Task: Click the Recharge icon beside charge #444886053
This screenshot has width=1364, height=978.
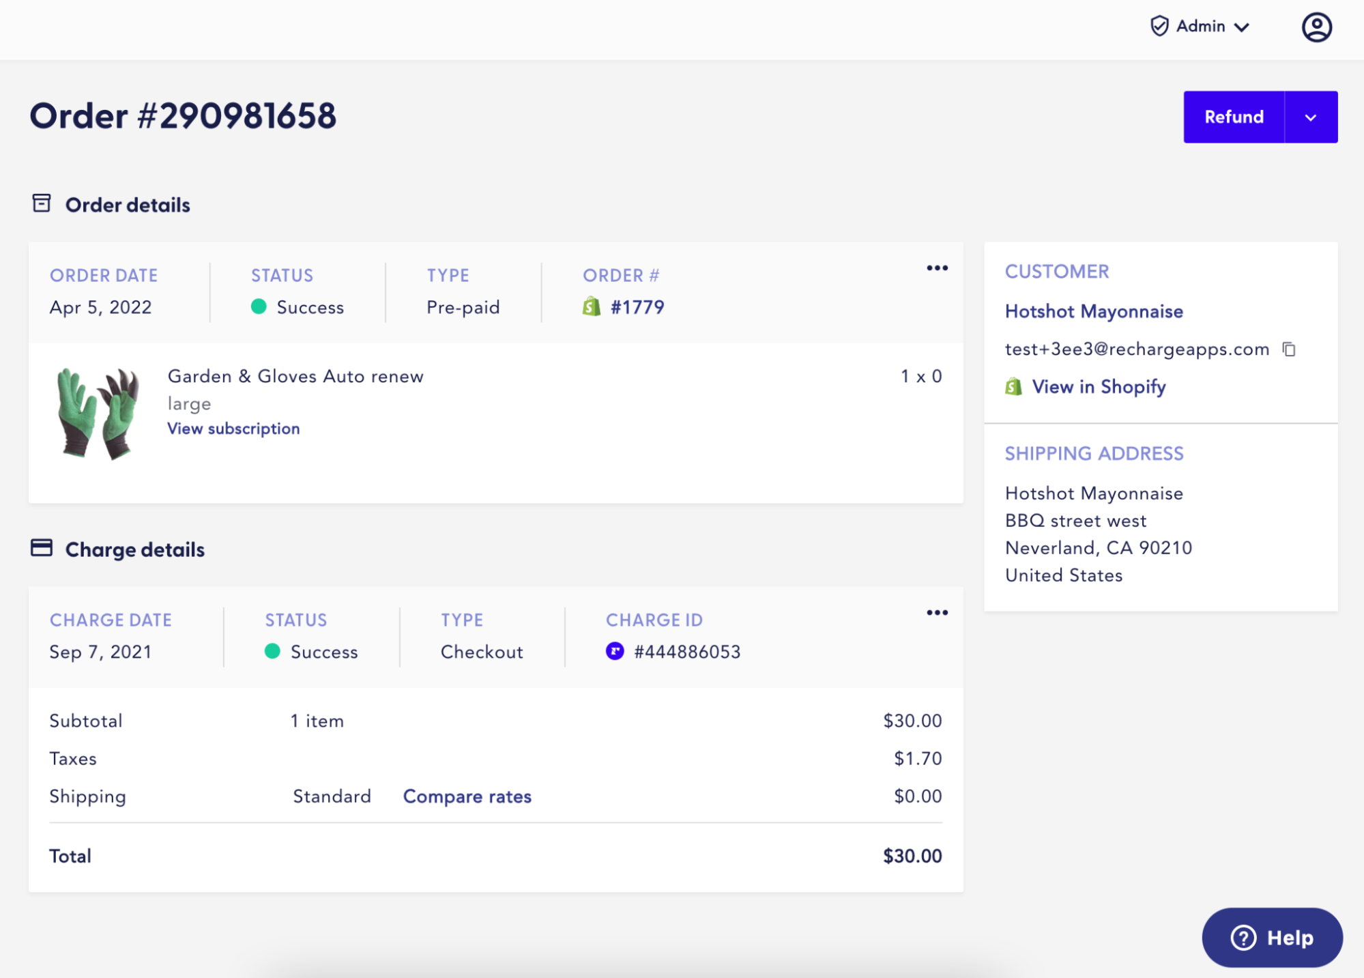Action: tap(615, 652)
